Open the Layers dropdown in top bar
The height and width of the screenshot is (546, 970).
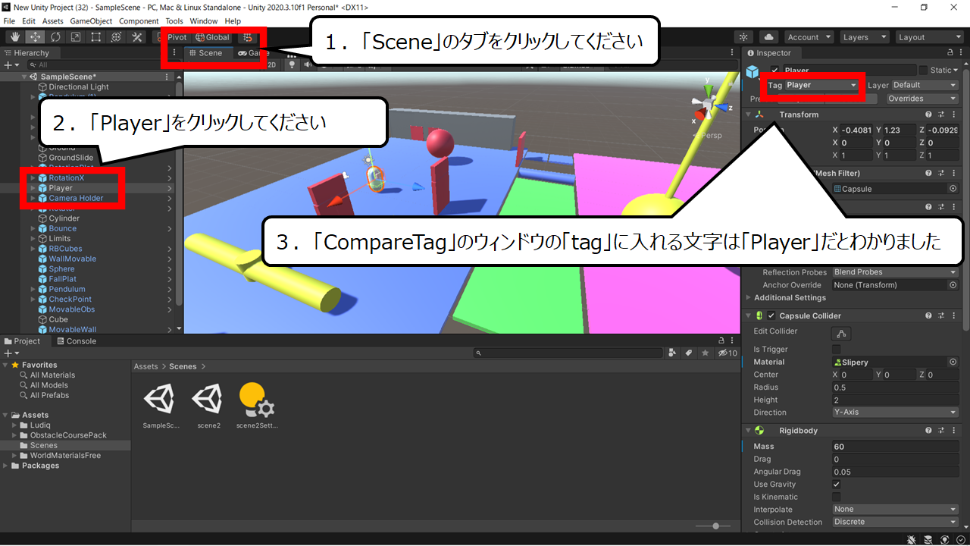point(864,37)
